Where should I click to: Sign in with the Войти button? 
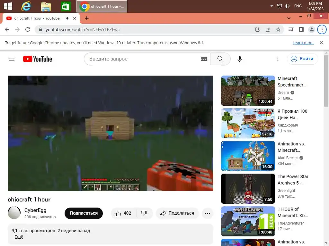pos(302,59)
